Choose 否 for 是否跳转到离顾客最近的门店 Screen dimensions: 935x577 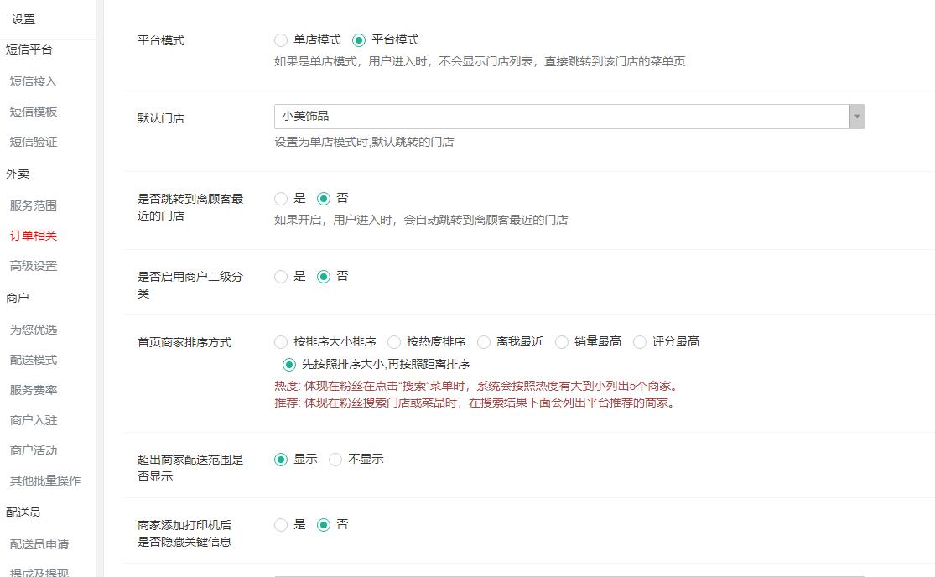coord(323,199)
